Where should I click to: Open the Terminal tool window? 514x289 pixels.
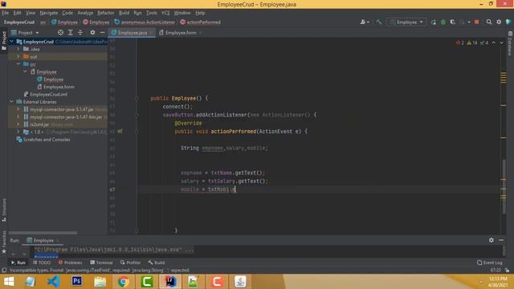click(x=101, y=263)
